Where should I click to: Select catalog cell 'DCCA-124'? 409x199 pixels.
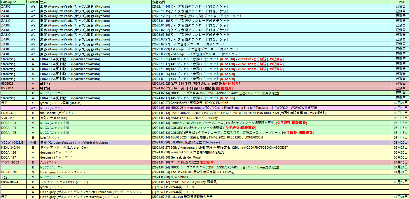(13, 128)
